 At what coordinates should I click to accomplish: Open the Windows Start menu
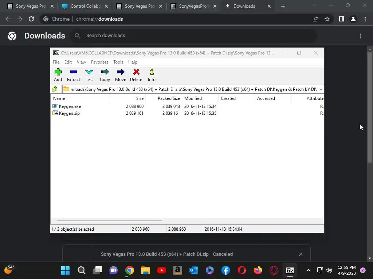coord(65,270)
